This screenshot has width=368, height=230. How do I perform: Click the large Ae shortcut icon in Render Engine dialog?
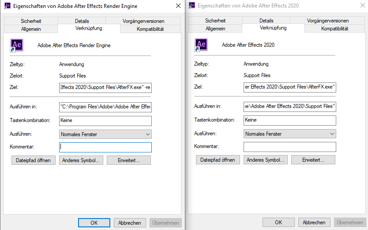[17, 45]
